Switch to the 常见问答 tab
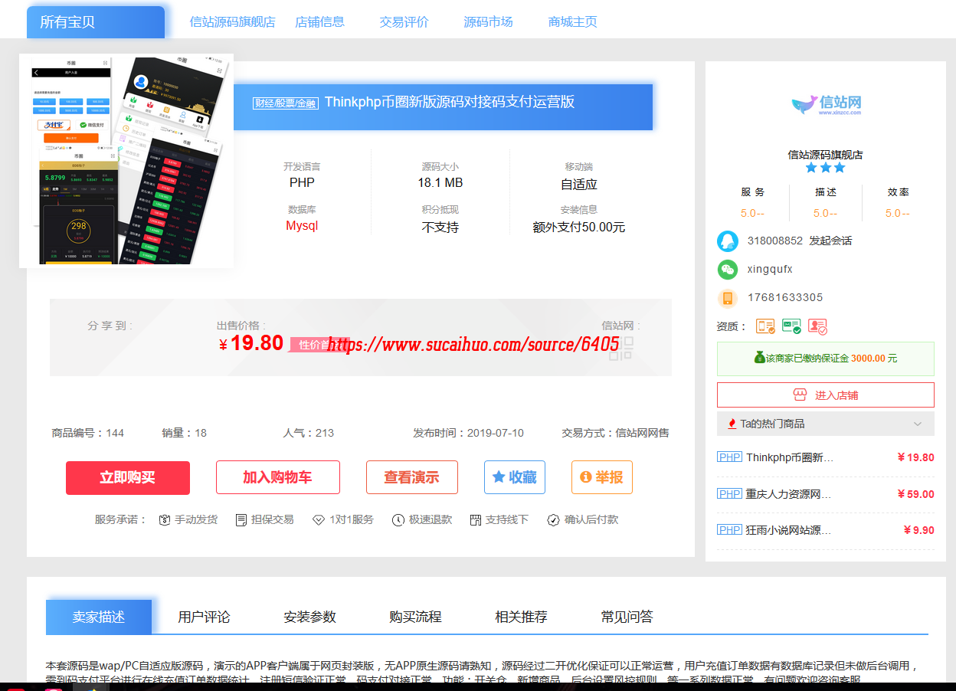This screenshot has height=691, width=956. (627, 617)
